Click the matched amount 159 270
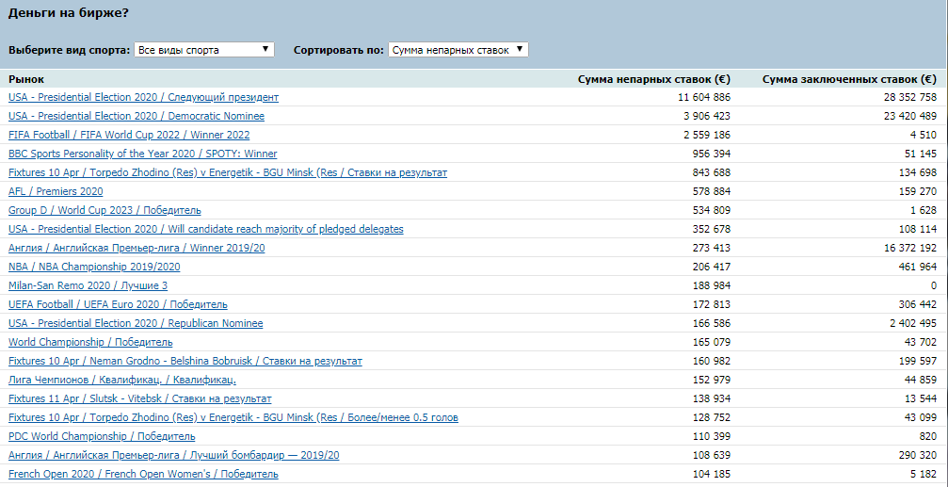Viewport: 948px width, 487px height. [918, 192]
